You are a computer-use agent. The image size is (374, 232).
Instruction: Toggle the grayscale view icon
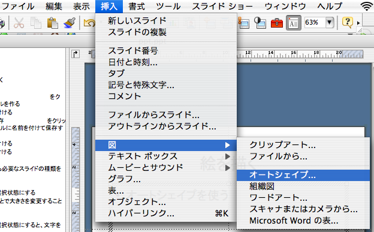pos(260,23)
